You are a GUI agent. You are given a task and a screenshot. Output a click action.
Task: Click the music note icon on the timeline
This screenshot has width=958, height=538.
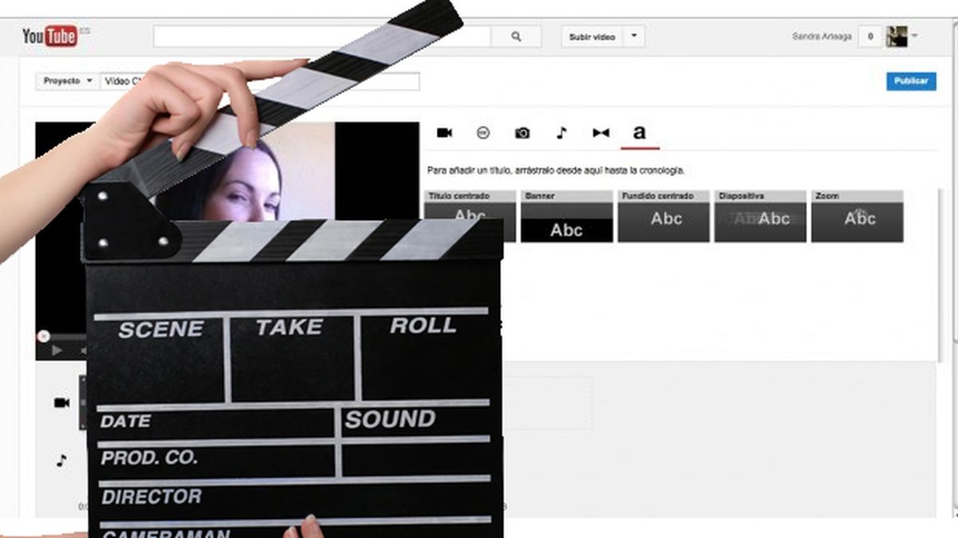(60, 457)
